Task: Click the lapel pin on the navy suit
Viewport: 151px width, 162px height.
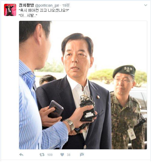Action: coord(98,97)
